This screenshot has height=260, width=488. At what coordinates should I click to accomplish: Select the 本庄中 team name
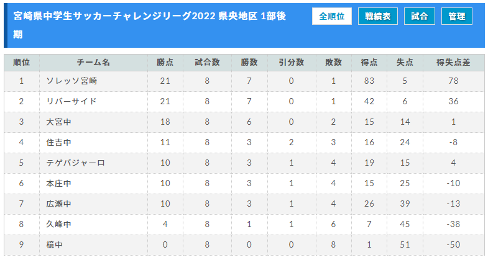click(x=58, y=183)
